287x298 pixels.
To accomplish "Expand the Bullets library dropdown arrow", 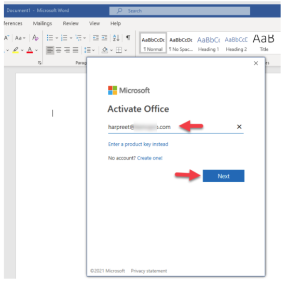I will click(57, 38).
